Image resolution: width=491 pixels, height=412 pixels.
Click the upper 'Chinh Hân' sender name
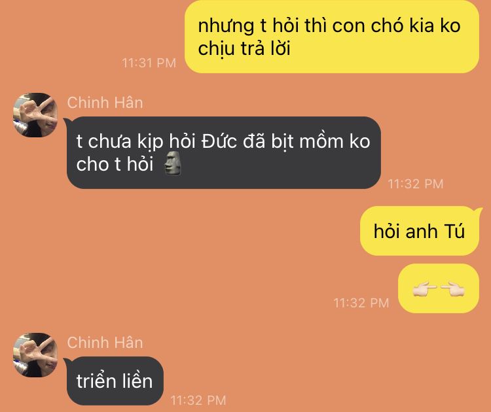pyautogui.click(x=105, y=103)
